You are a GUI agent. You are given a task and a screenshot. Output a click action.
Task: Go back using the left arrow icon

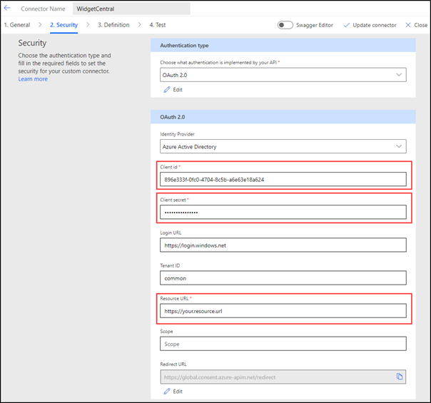[7, 8]
